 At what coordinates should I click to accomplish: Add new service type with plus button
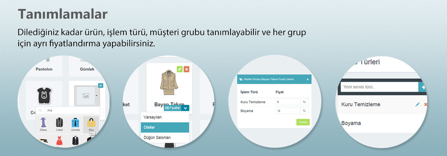(x=423, y=87)
